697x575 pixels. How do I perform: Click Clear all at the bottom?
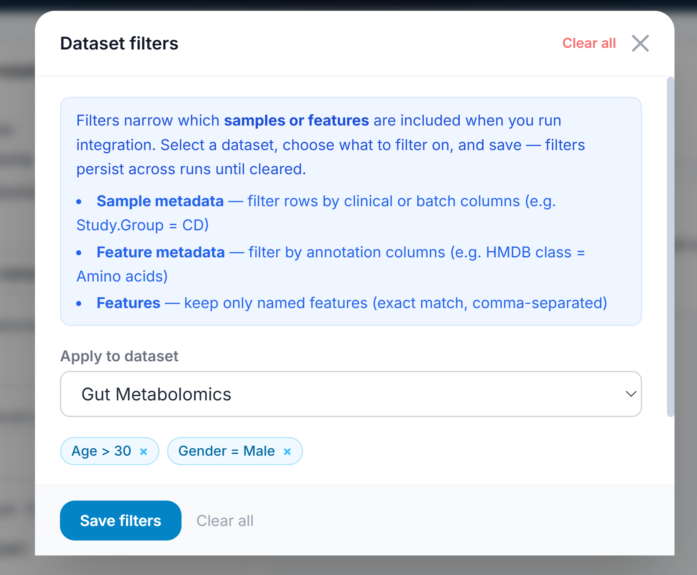coord(225,520)
